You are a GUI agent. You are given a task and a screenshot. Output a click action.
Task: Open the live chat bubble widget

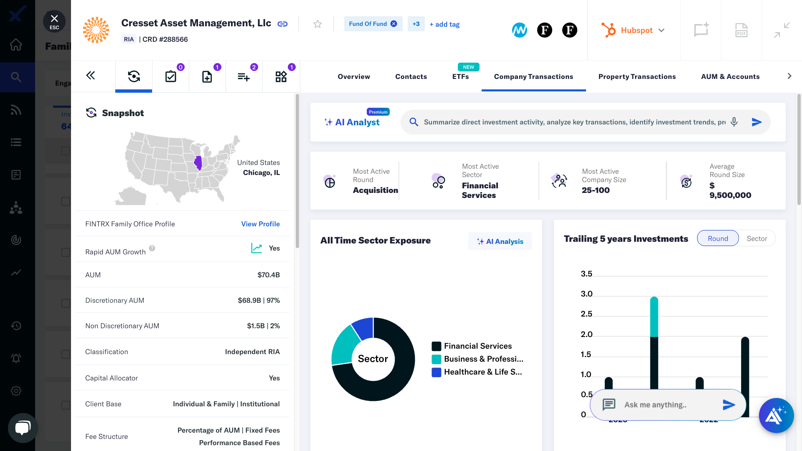[23, 428]
